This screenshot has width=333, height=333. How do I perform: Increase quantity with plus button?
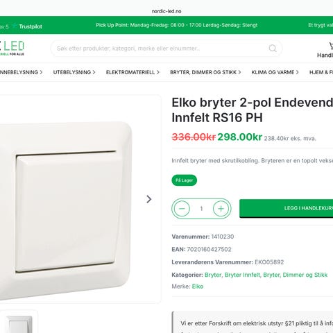(221, 209)
